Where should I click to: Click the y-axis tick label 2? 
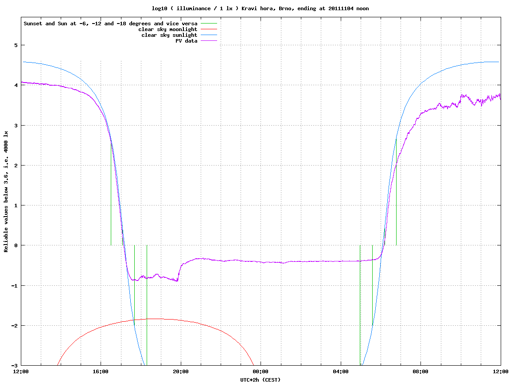tap(16, 166)
